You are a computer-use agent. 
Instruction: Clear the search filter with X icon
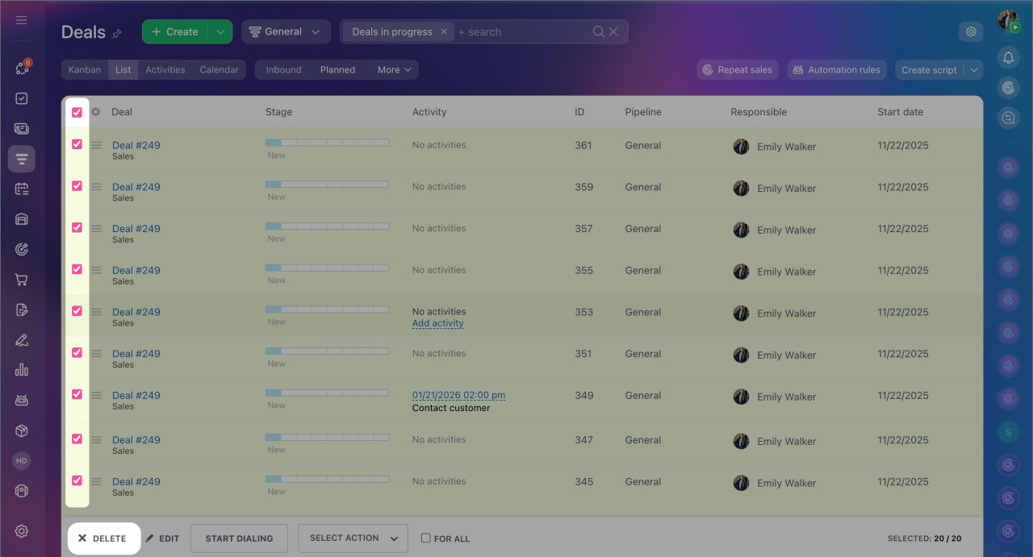(613, 31)
